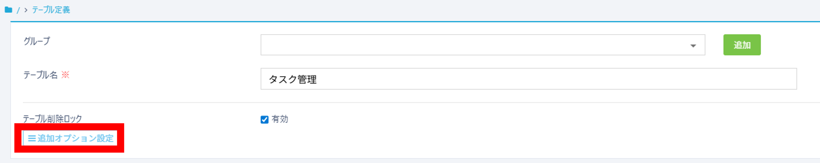Click the 有効 label text
The width and height of the screenshot is (820, 163).
click(x=280, y=119)
